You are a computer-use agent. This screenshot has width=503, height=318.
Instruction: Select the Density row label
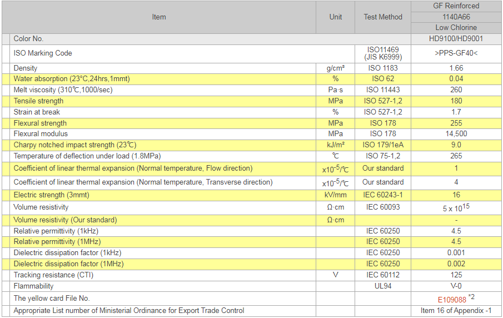(x=26, y=68)
